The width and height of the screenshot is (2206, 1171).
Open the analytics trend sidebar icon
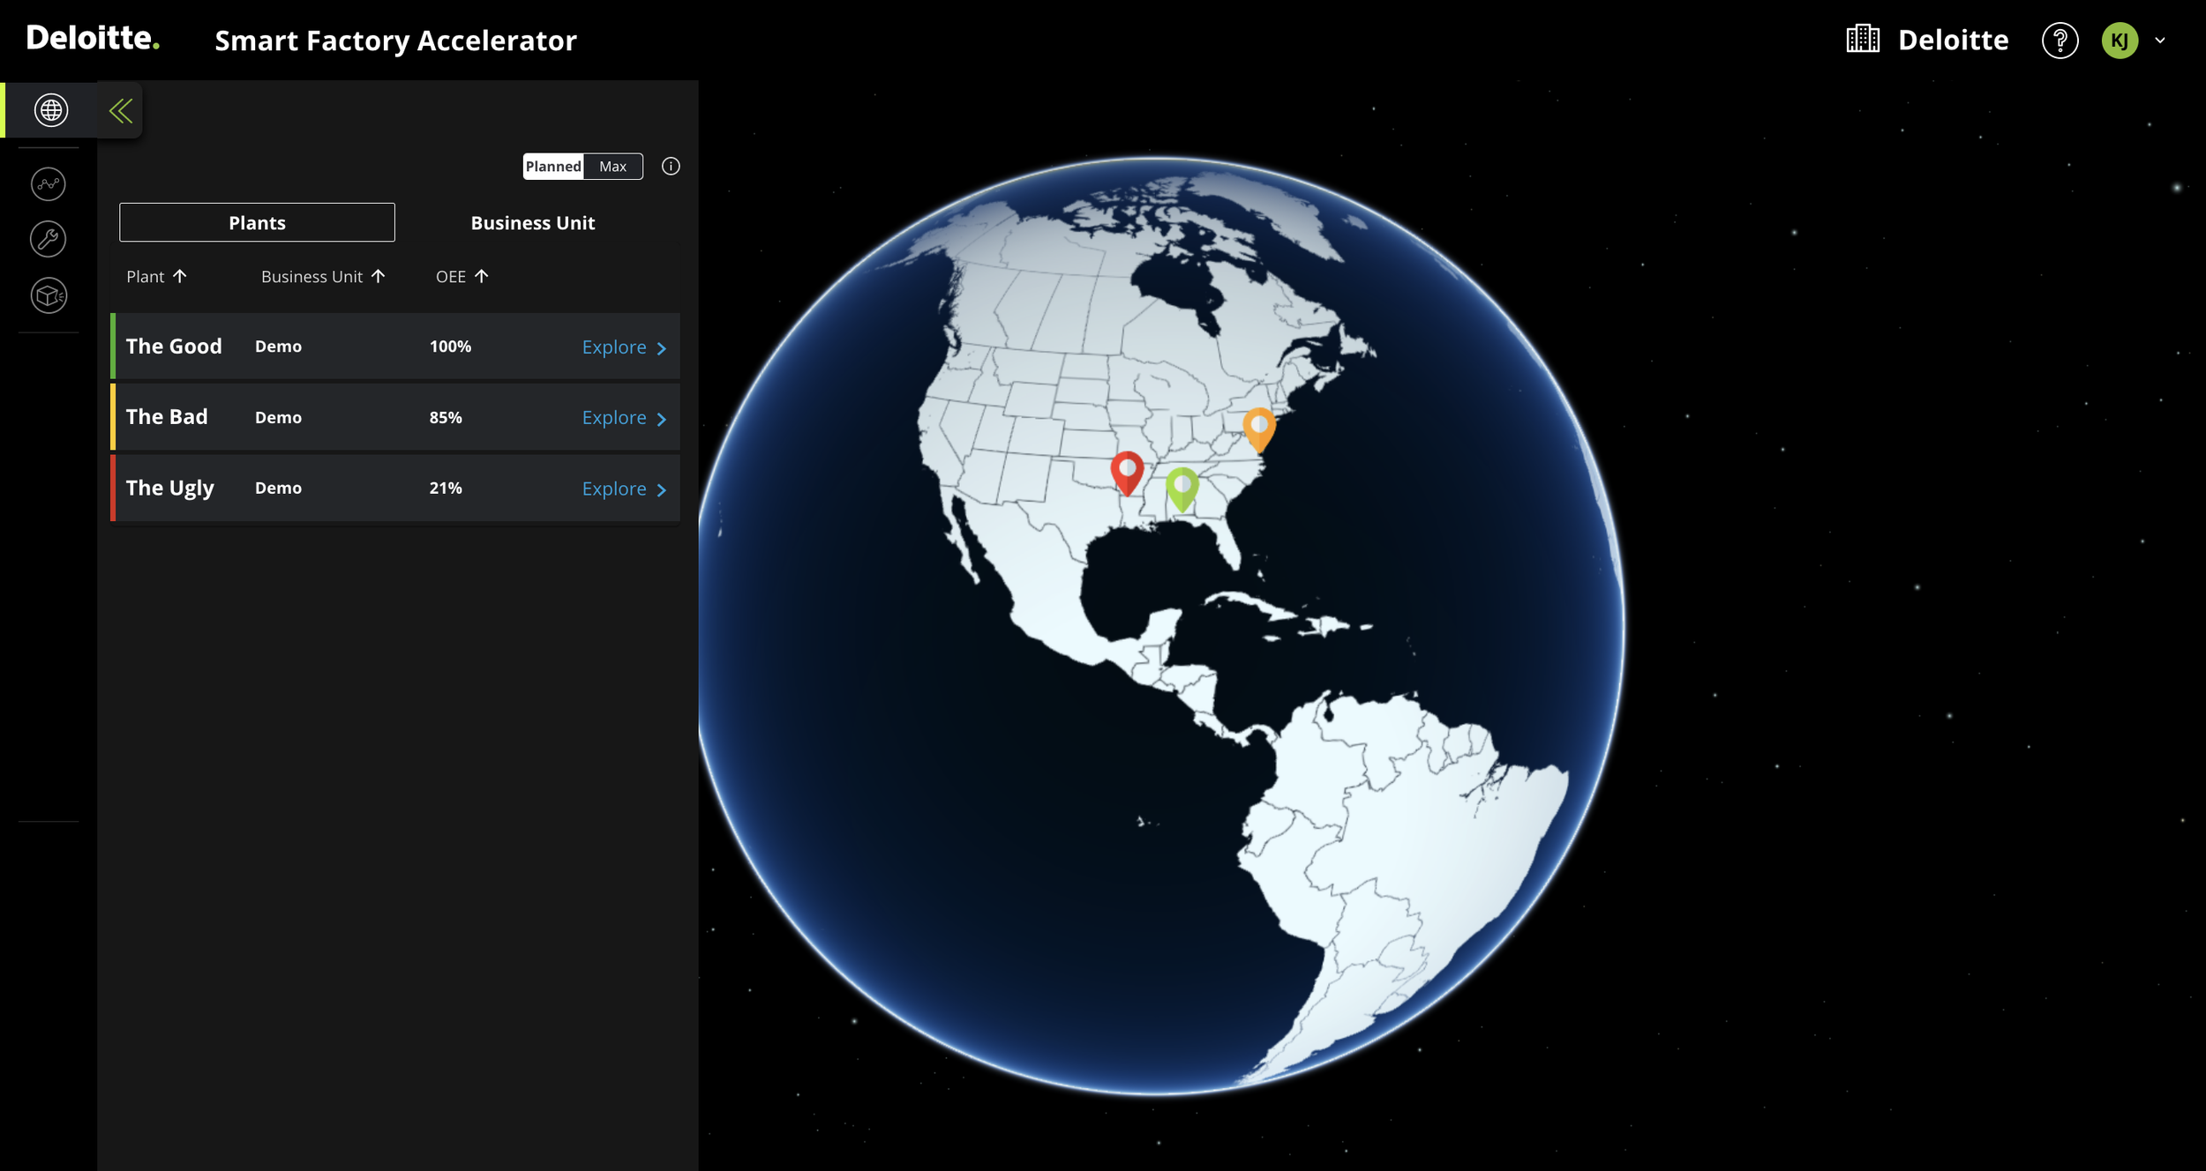(x=49, y=184)
